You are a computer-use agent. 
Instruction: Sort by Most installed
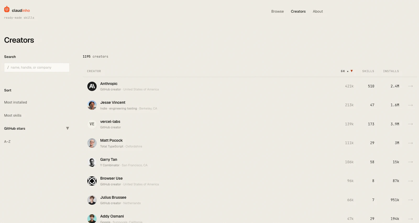[15, 102]
